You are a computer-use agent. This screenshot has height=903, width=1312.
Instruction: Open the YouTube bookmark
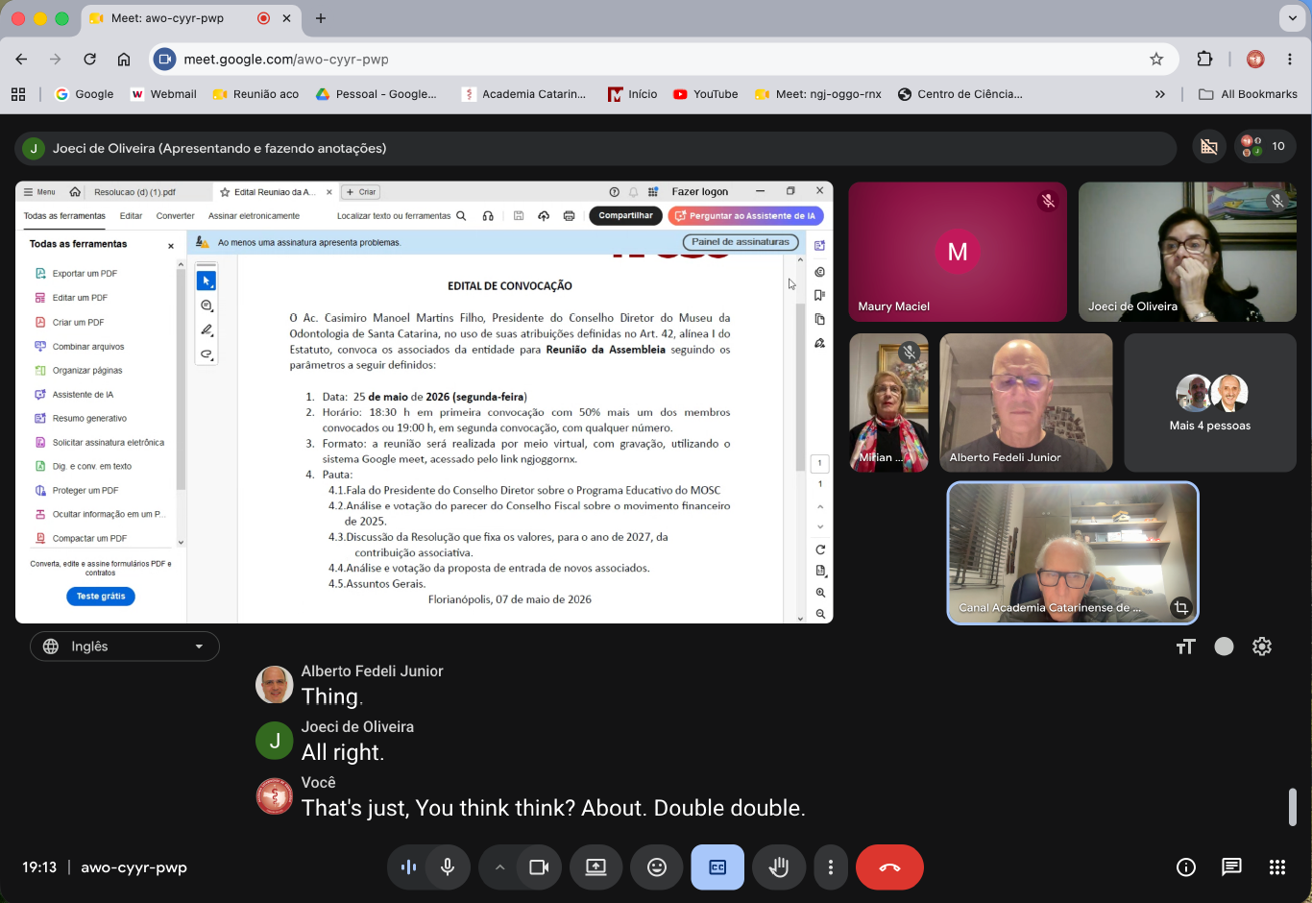coord(706,94)
